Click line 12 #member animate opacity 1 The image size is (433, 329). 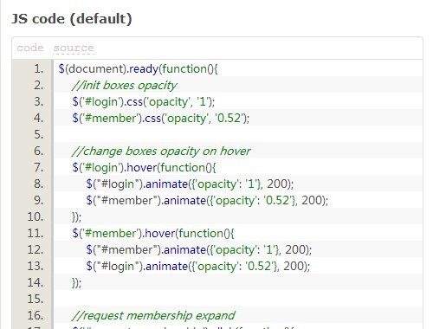pos(199,250)
